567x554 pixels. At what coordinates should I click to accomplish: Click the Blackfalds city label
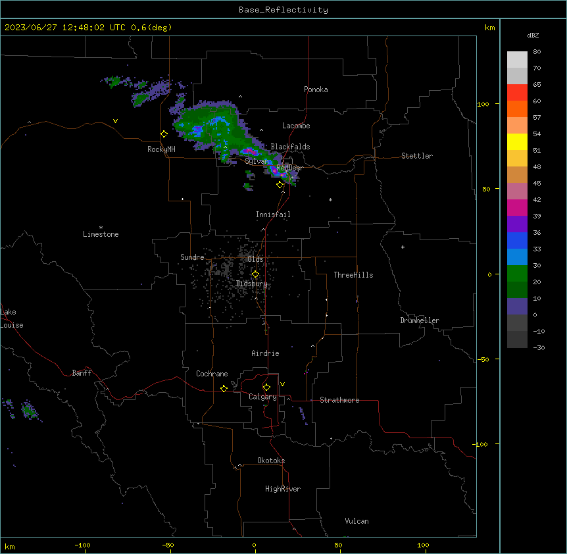click(290, 147)
